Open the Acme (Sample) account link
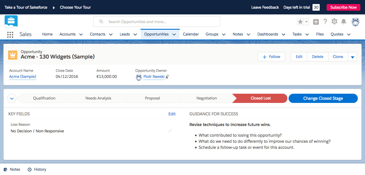This screenshot has height=175, width=365. point(23,76)
